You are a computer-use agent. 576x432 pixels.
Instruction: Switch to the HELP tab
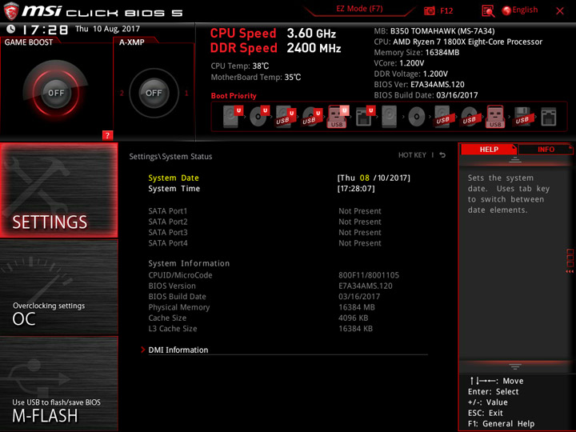point(489,149)
